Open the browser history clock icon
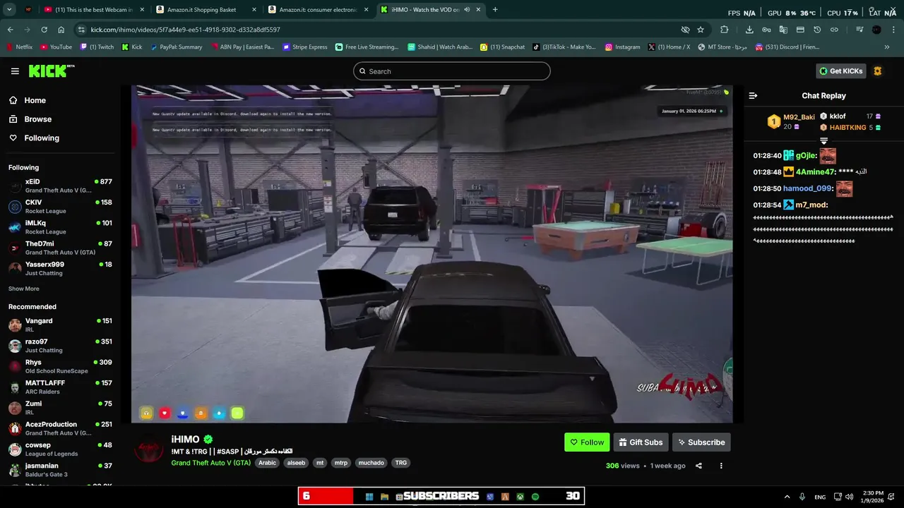The image size is (904, 508). coord(817,30)
